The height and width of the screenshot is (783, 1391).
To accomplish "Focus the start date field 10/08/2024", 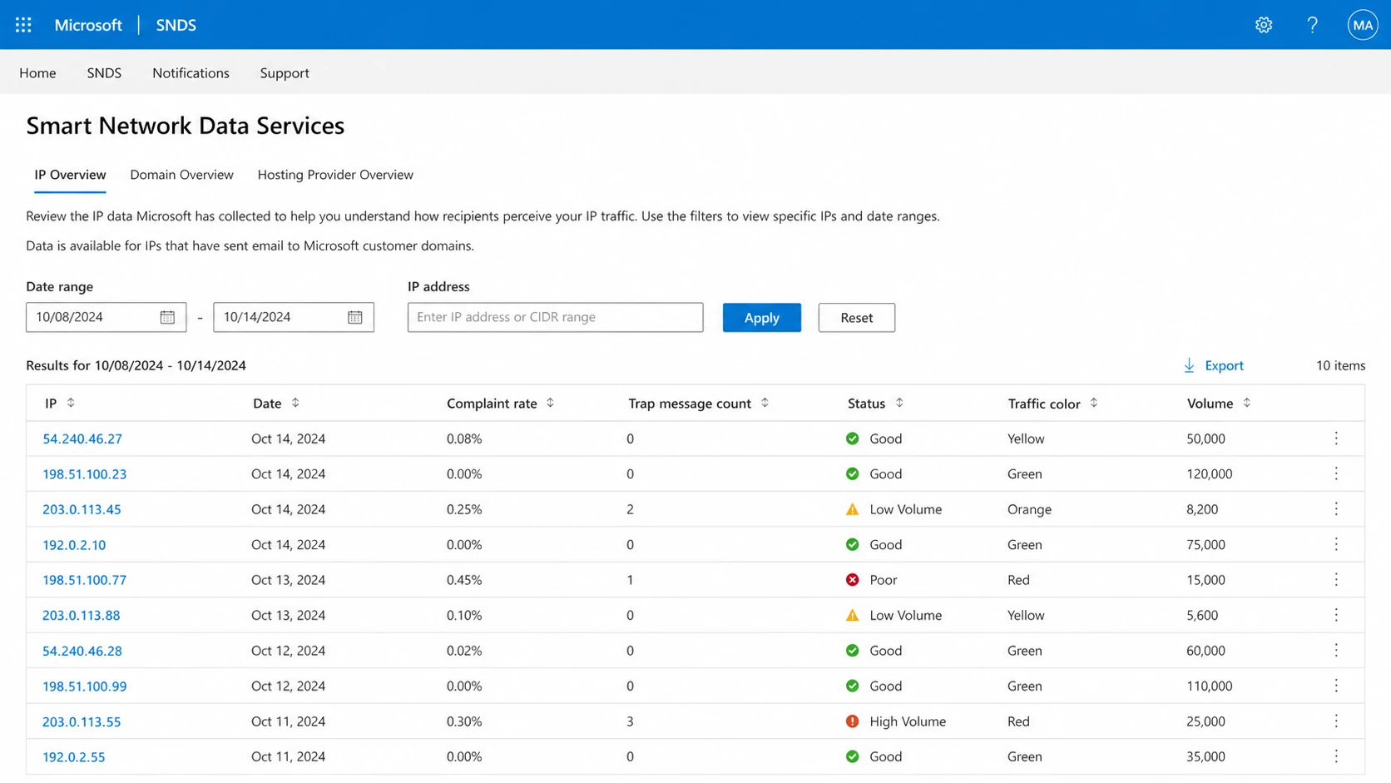I will tap(106, 317).
